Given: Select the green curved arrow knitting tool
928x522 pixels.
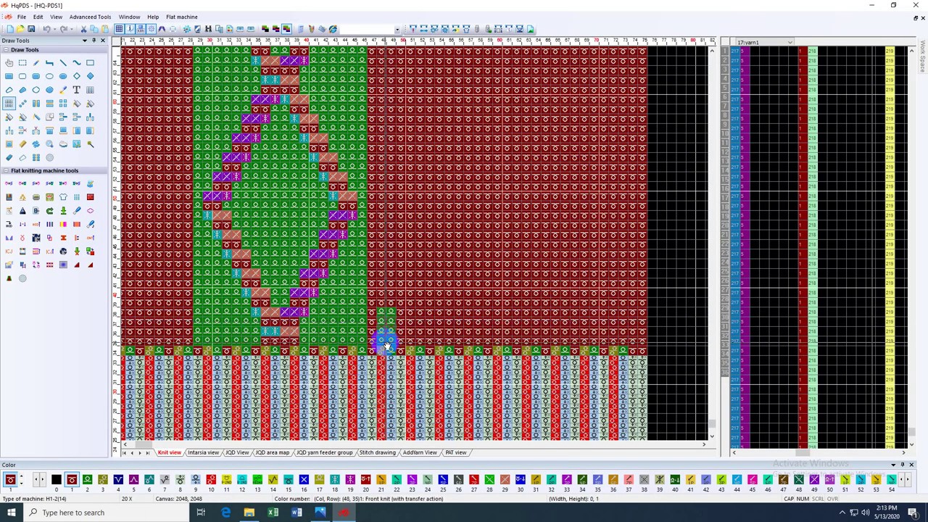Looking at the screenshot, I should (49, 210).
